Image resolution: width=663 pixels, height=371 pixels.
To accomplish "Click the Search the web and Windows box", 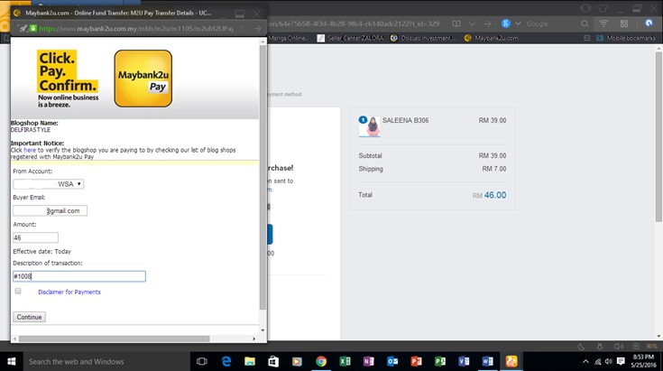I will [106, 361].
